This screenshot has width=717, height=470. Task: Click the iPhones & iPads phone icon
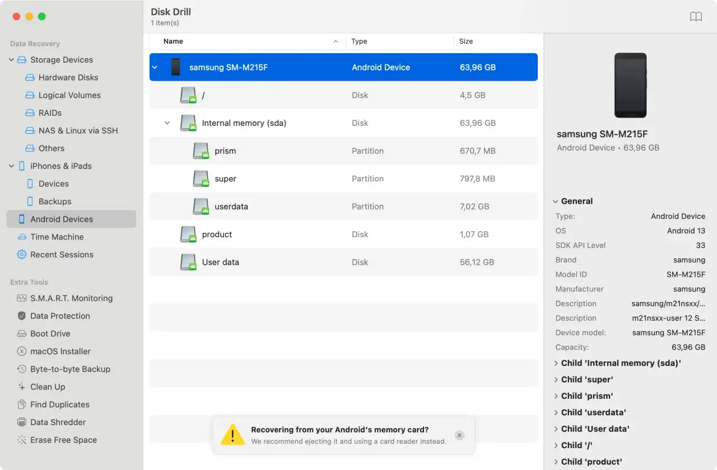click(x=22, y=166)
